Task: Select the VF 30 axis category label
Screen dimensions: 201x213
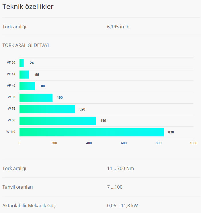Action: click(11, 62)
